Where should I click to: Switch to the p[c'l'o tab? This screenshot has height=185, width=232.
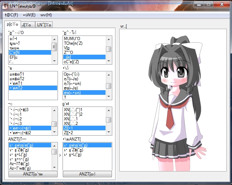pyautogui.click(x=12, y=24)
